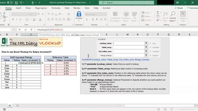Open the Name Box dropdown arrow
This screenshot has height=111, width=198.
point(10,30)
